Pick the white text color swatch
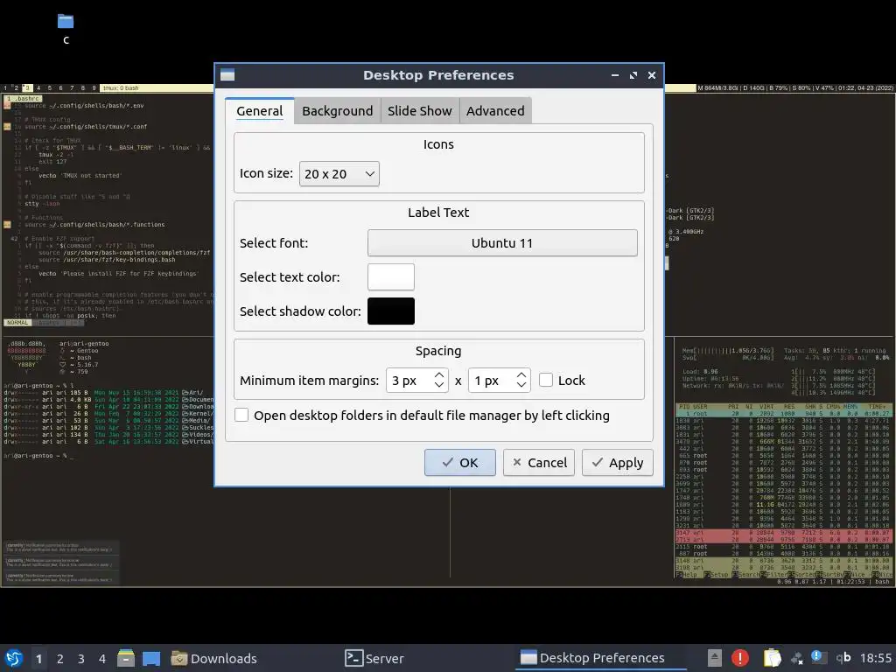 [391, 277]
